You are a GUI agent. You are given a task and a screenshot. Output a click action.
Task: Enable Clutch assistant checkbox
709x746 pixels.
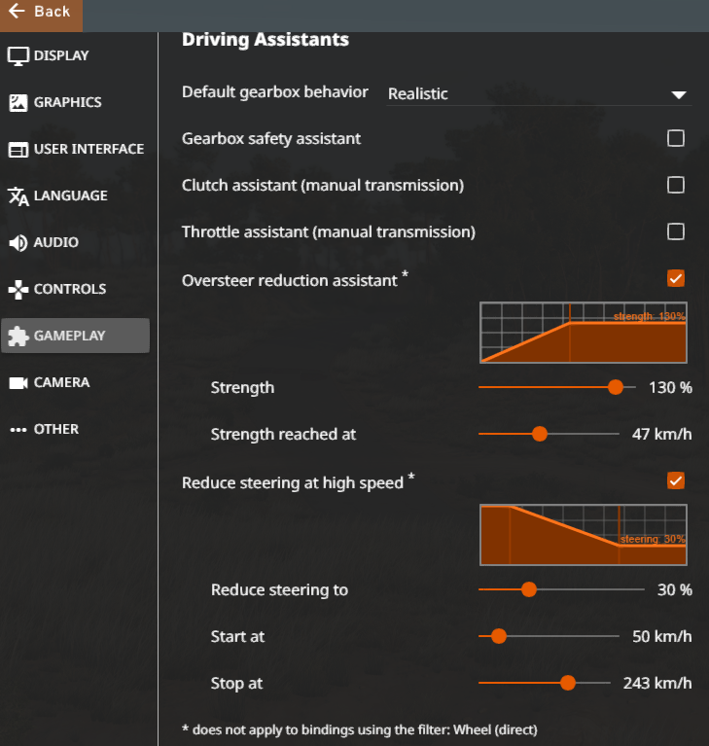[676, 185]
